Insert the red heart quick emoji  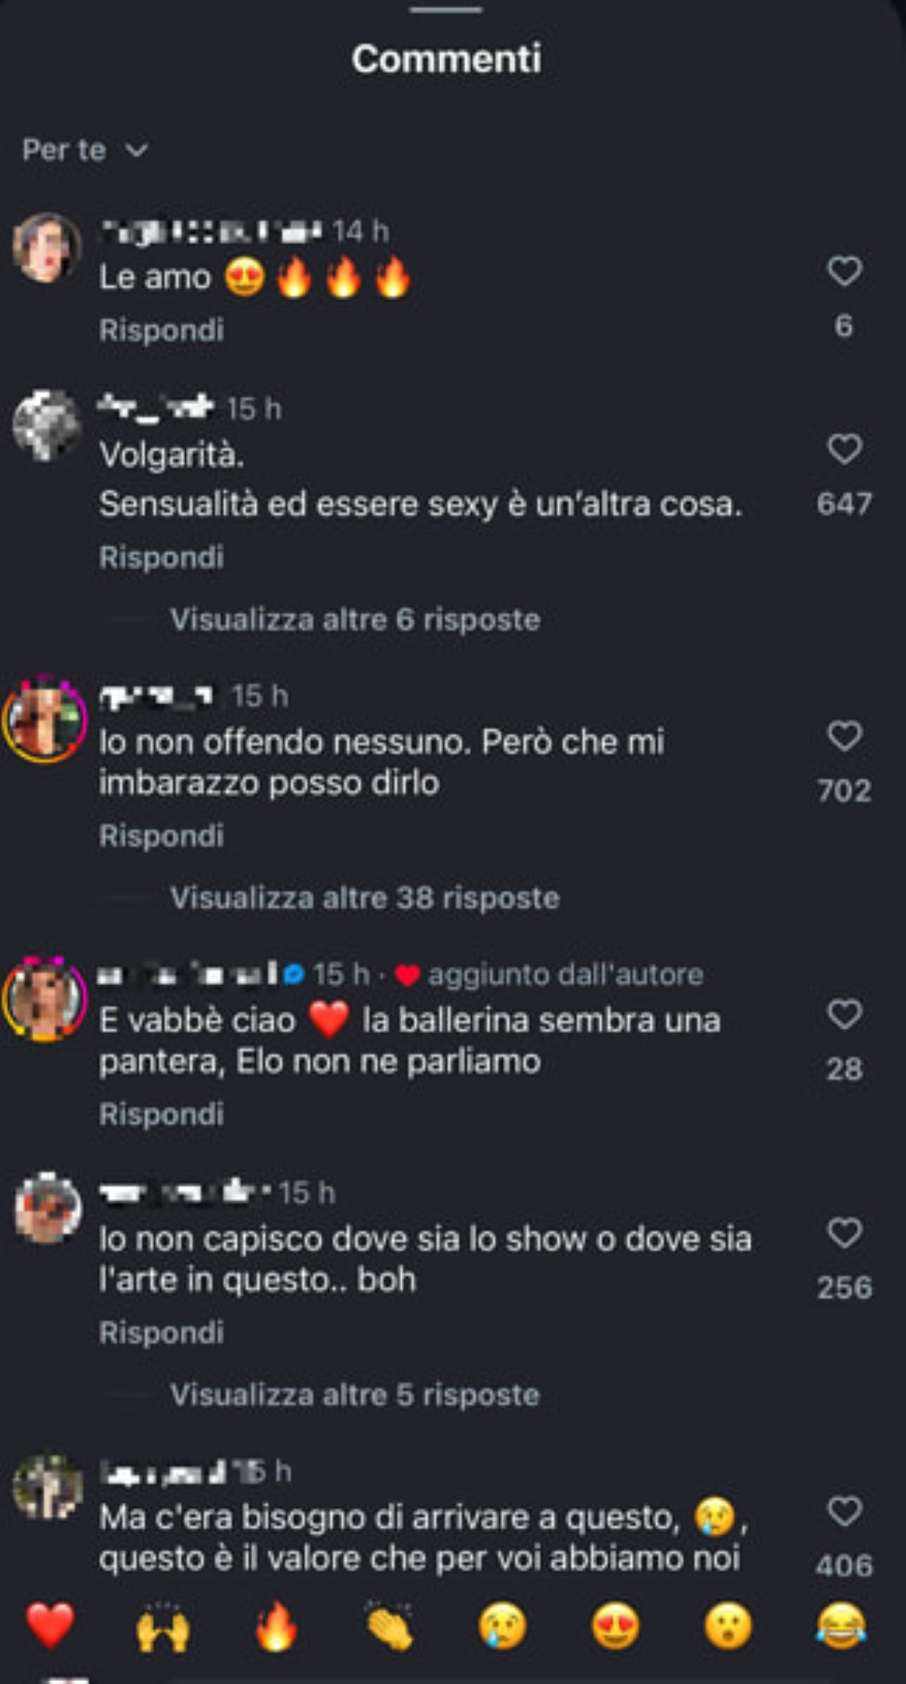pyautogui.click(x=50, y=1626)
